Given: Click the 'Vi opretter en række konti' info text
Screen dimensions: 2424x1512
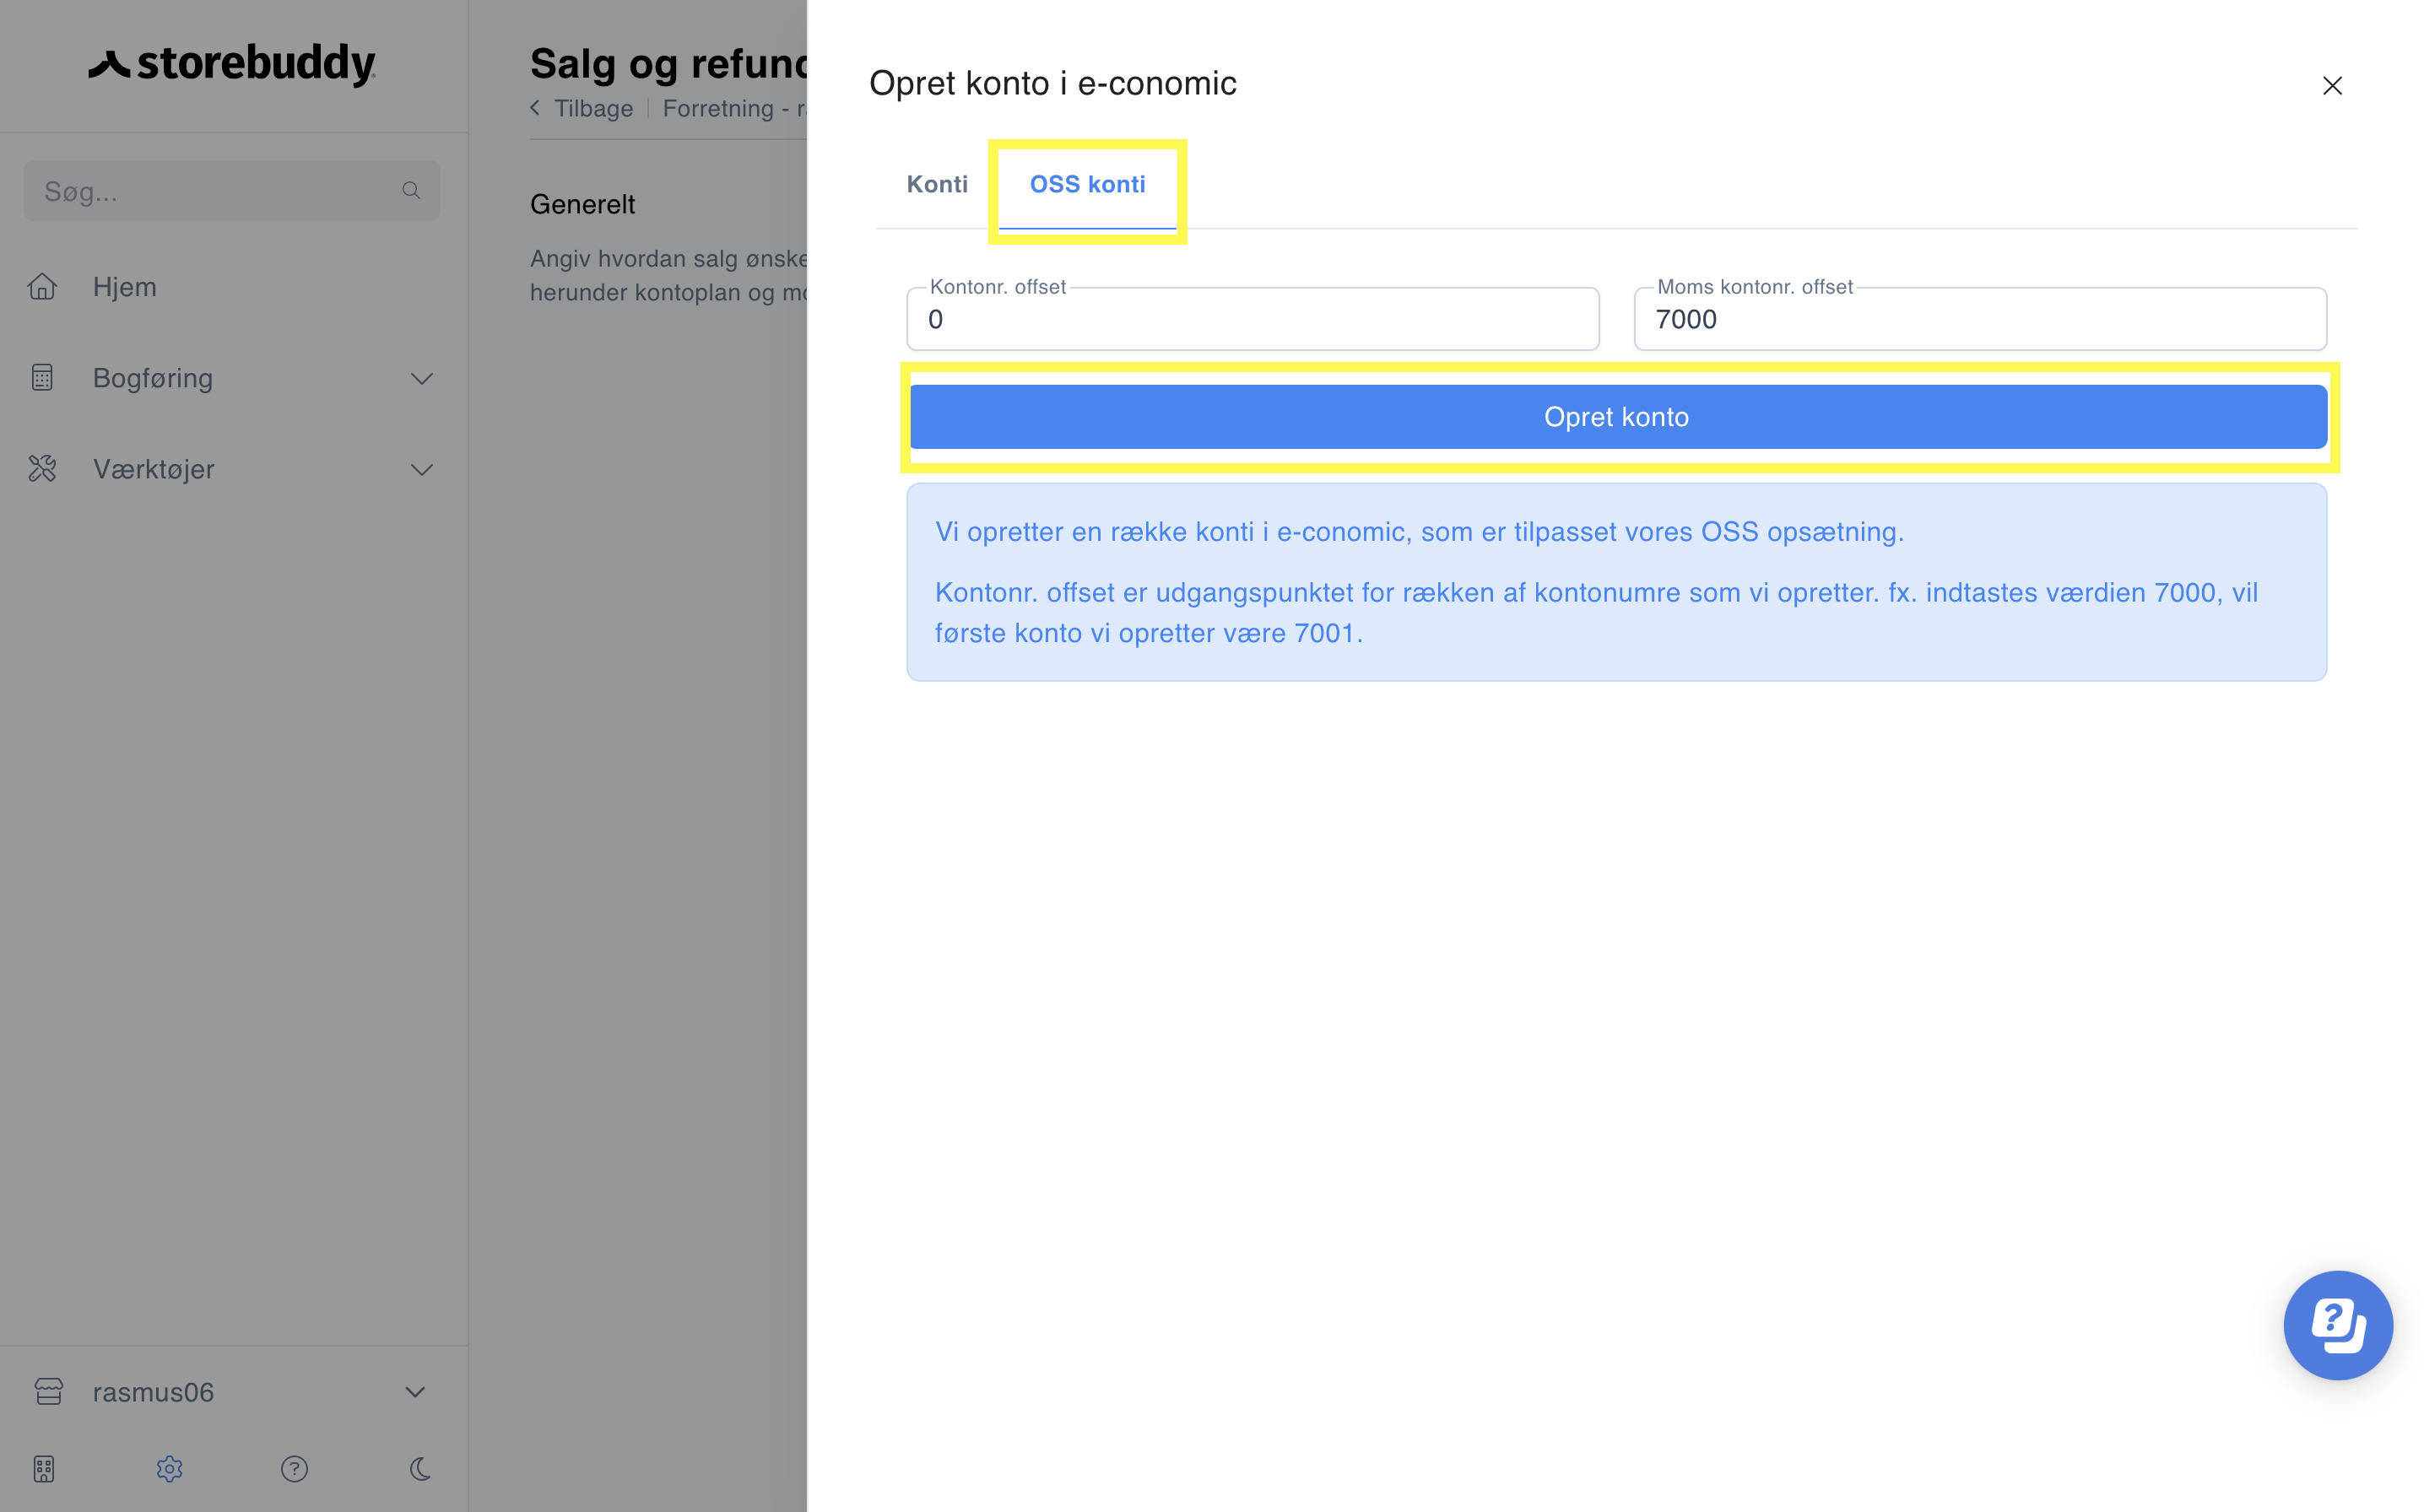Looking at the screenshot, I should [x=1419, y=531].
